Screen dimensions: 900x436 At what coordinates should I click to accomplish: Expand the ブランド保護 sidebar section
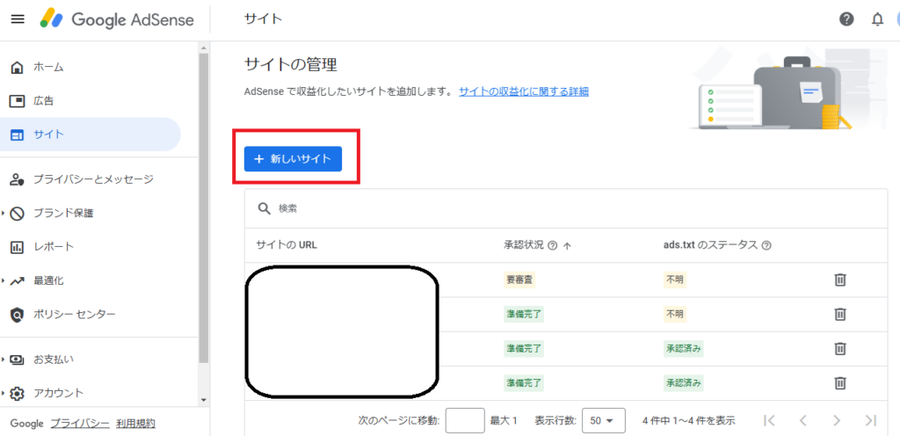point(4,213)
